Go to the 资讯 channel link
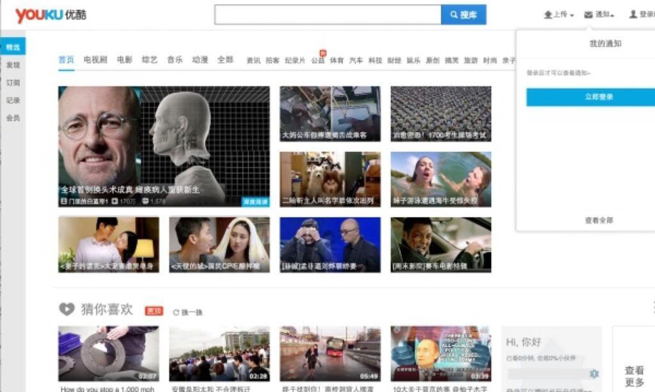 click(253, 61)
